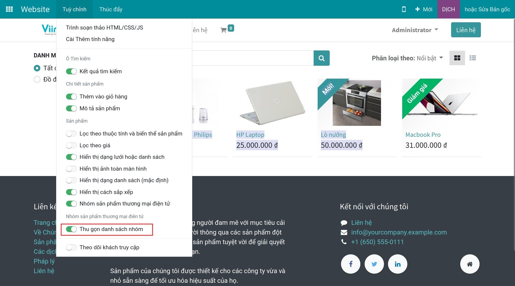Click Pháp lý footer link
This screenshot has width=515, height=286.
tap(44, 261)
